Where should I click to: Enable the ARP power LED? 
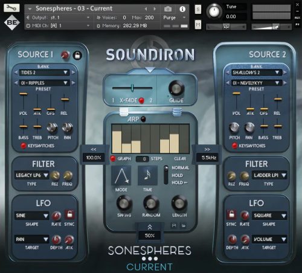[143, 119]
